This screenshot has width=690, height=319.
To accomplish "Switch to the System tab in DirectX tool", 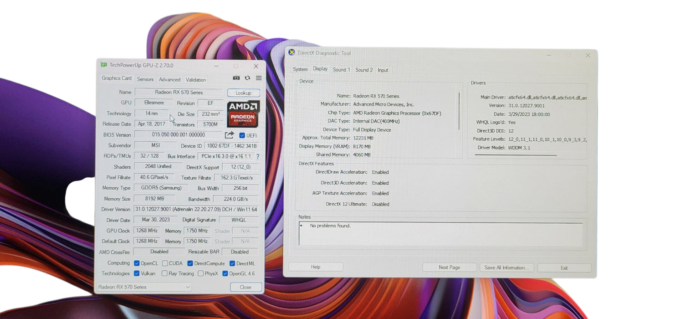I will point(300,69).
